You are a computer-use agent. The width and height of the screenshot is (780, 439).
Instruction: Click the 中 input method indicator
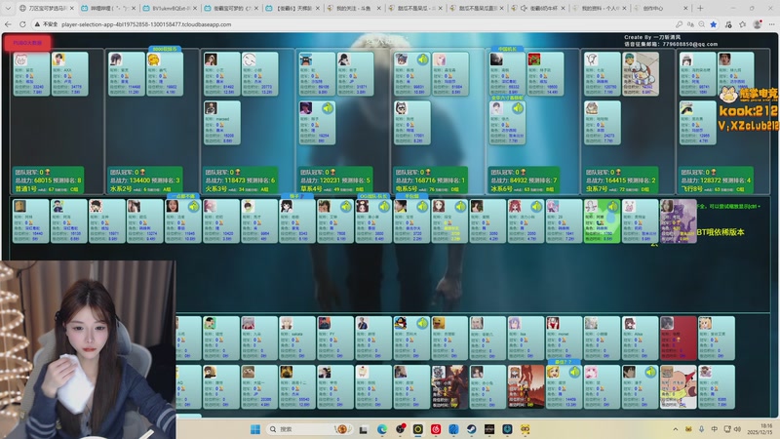(x=715, y=429)
